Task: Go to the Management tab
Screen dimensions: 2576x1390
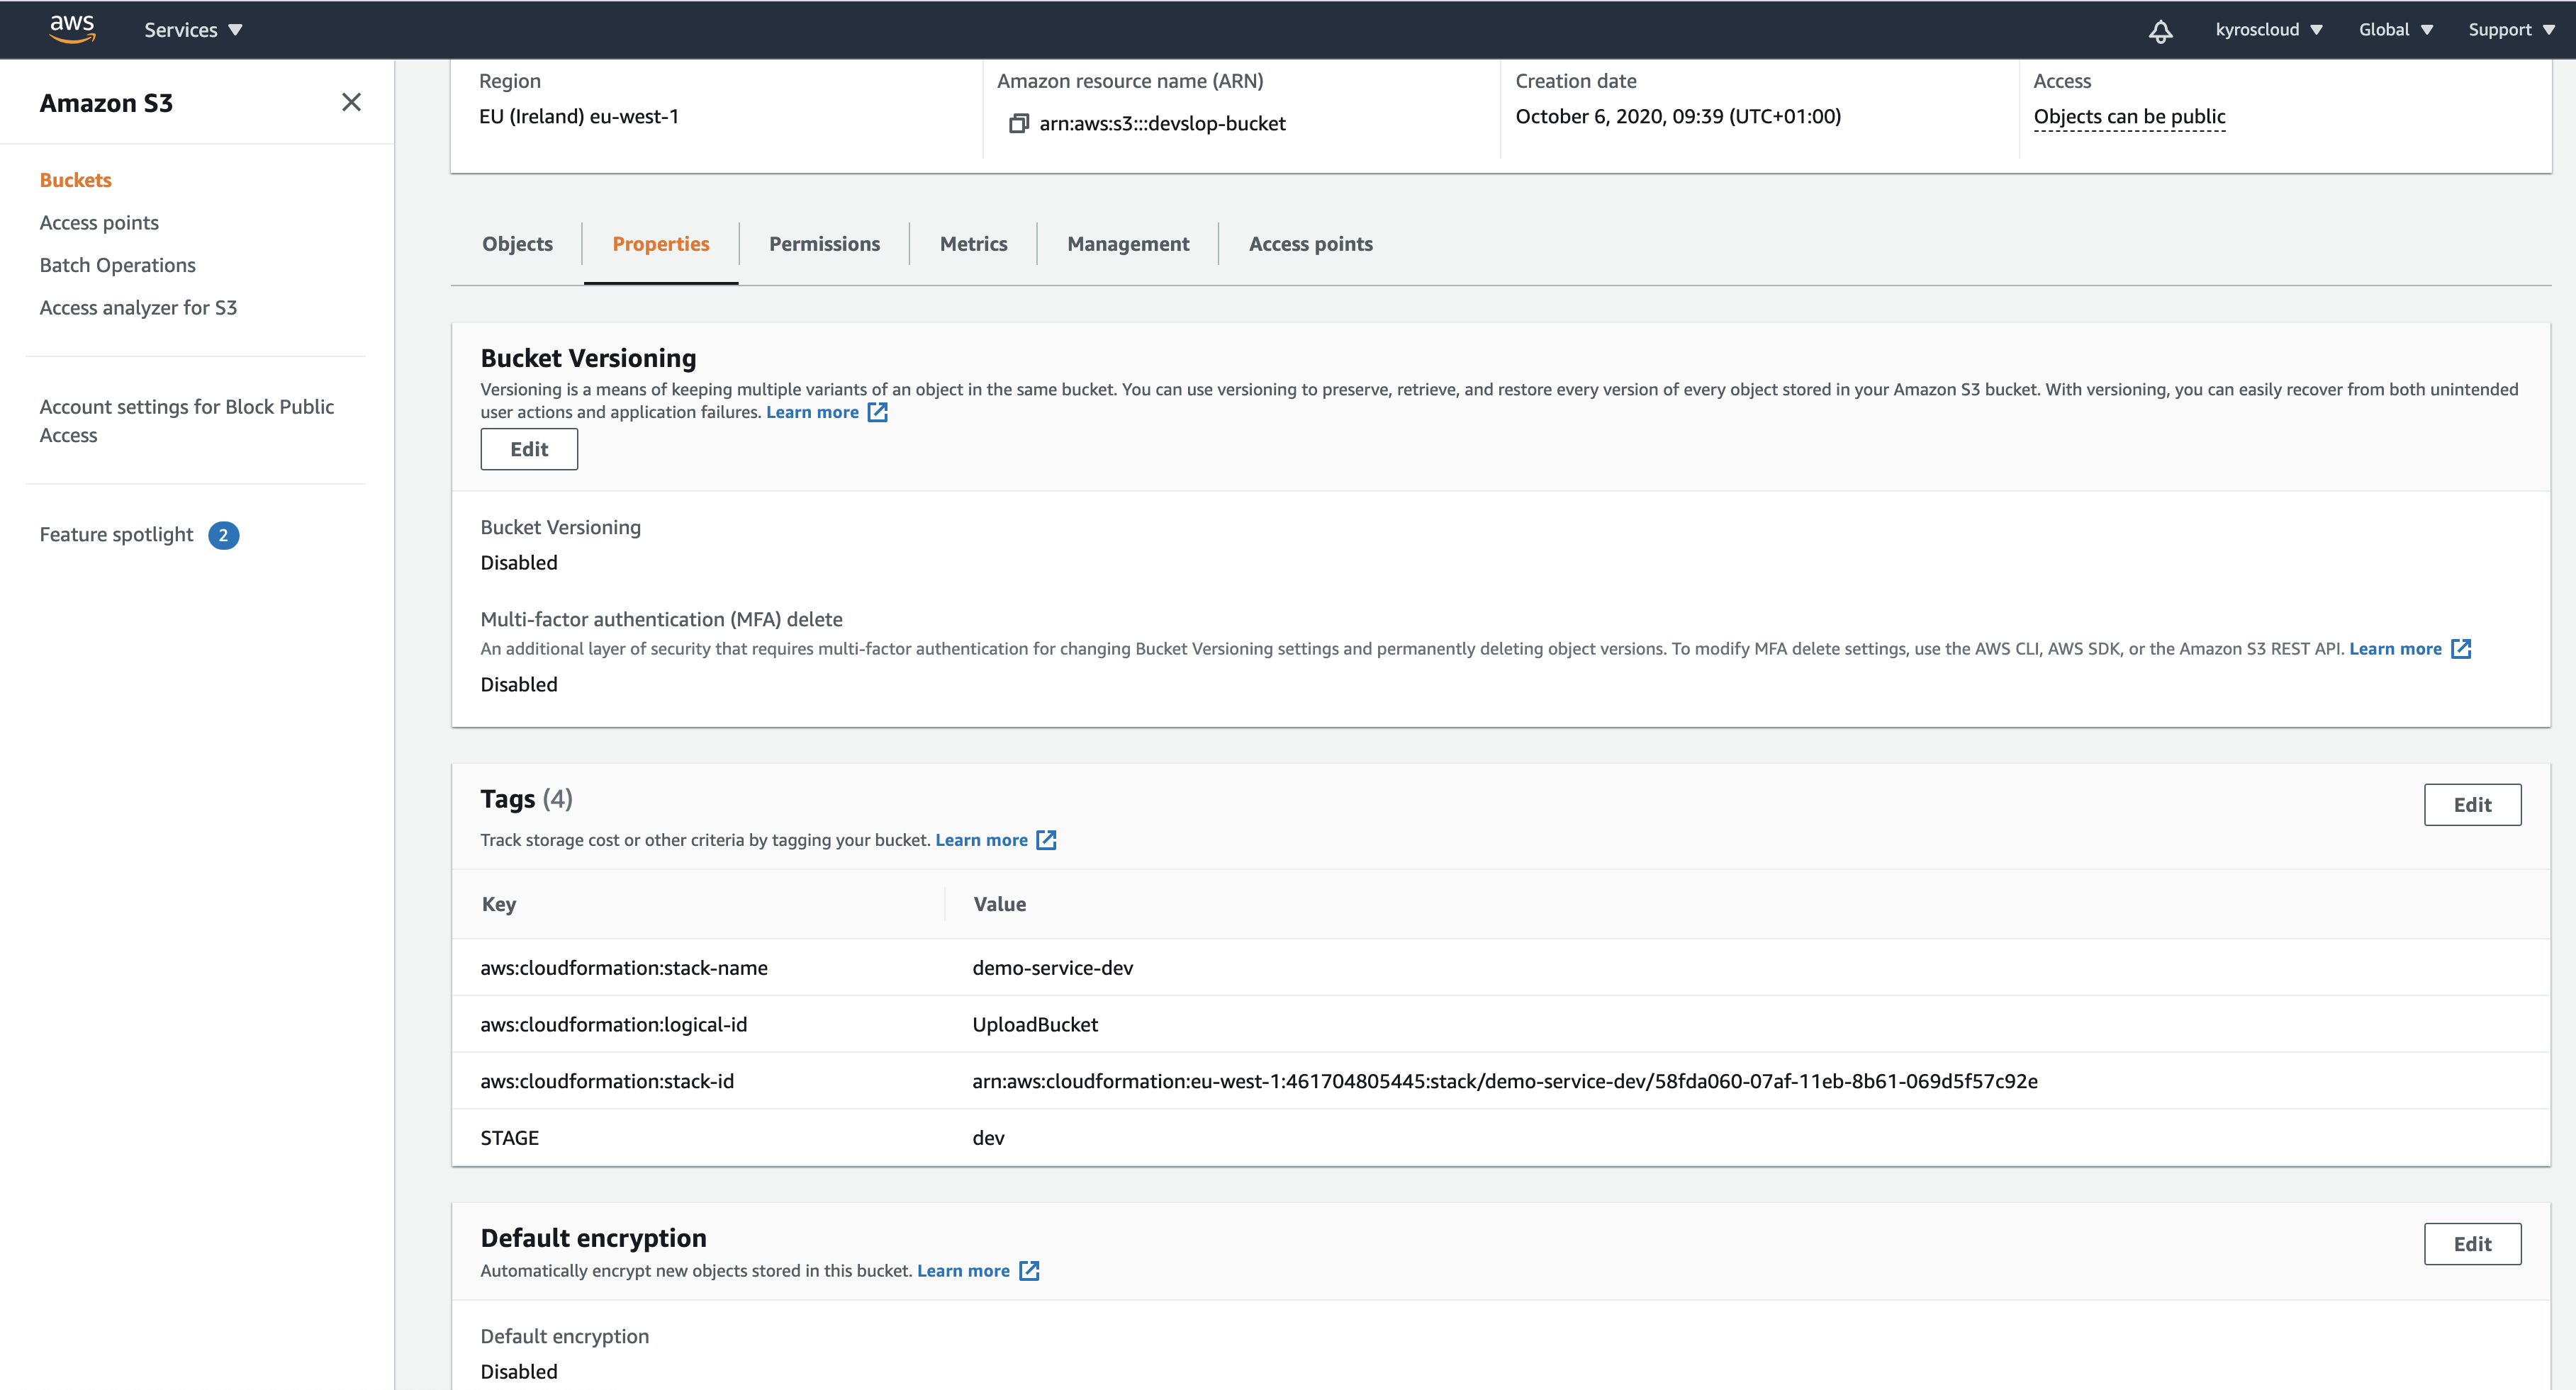Action: pos(1128,244)
